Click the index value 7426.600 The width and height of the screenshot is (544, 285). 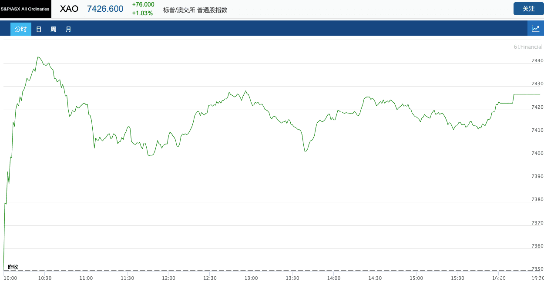pyautogui.click(x=105, y=9)
